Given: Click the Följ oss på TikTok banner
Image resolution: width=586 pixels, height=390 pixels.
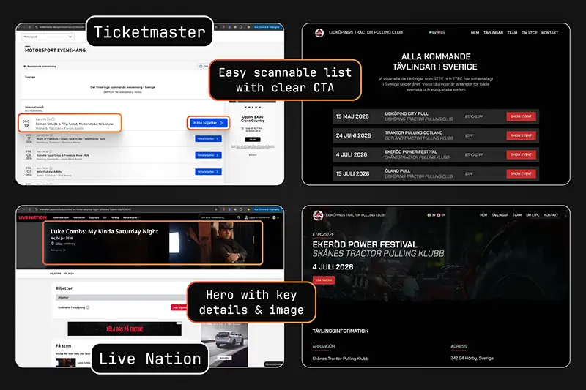Looking at the screenshot, I should pyautogui.click(x=125, y=329).
